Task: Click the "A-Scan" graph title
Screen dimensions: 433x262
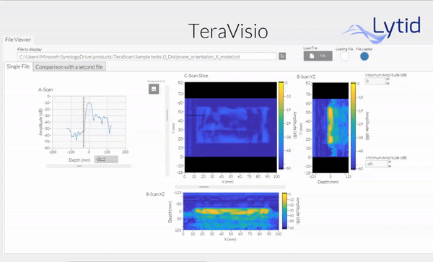Action: point(45,89)
